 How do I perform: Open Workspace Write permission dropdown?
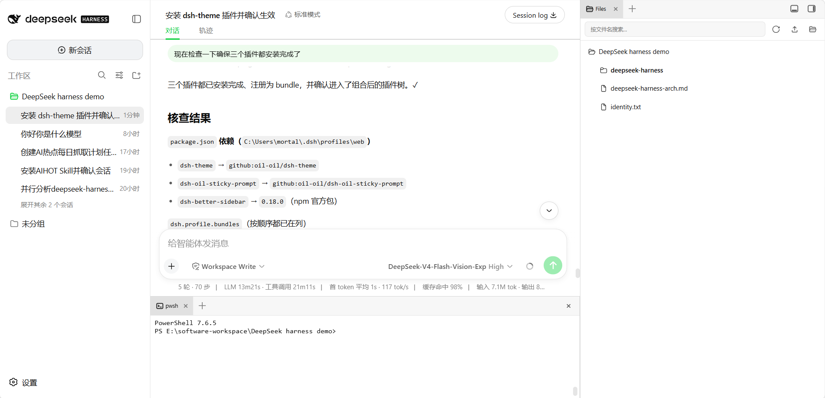228,266
